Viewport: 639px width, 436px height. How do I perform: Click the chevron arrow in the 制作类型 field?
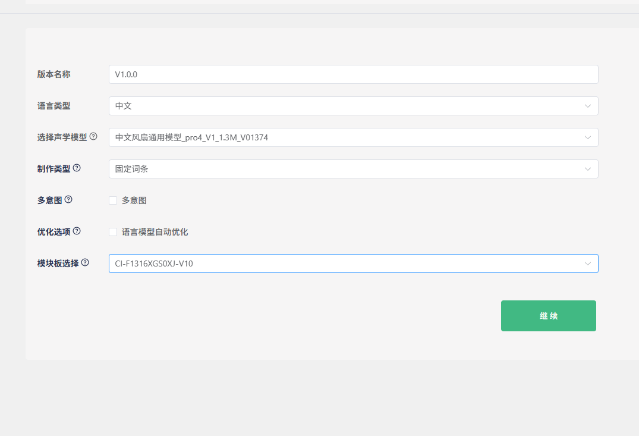click(587, 169)
